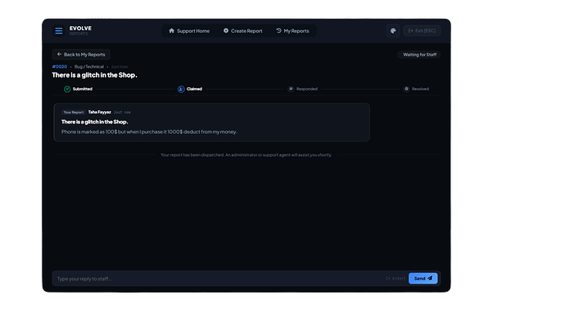Click the 'Phone is marked as 100$' message text
565x317 pixels.
pos(149,132)
